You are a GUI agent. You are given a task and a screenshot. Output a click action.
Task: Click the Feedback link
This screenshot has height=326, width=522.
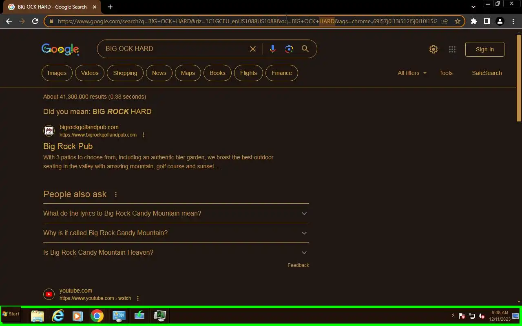click(x=299, y=265)
